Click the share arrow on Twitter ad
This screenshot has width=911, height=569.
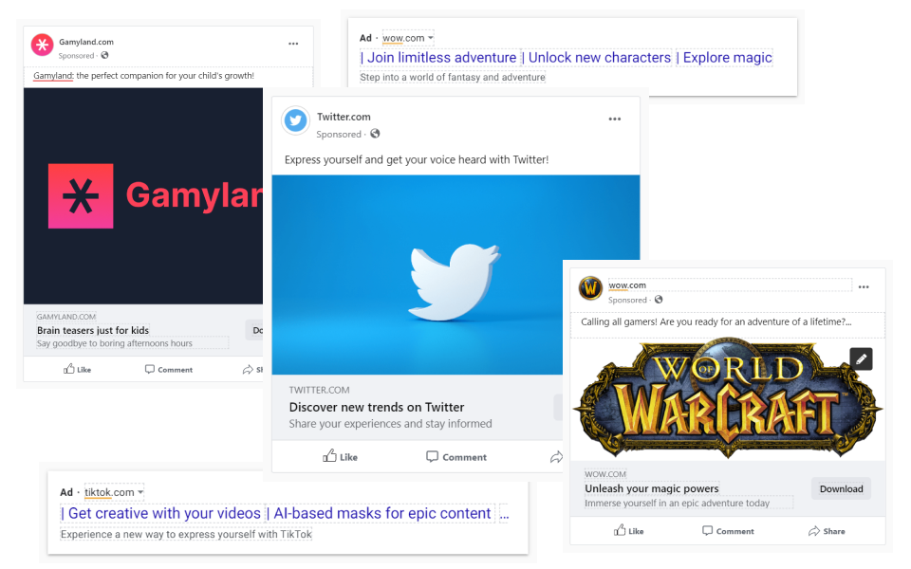556,457
